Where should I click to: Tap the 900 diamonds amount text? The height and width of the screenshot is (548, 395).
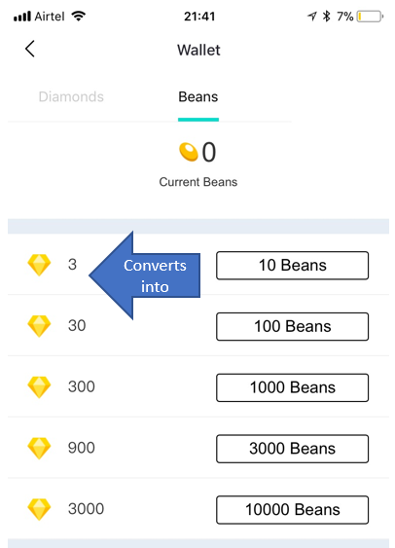[82, 448]
